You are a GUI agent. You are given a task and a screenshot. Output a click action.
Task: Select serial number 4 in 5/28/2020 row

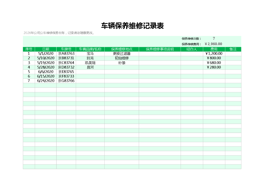pyautogui.click(x=29, y=67)
